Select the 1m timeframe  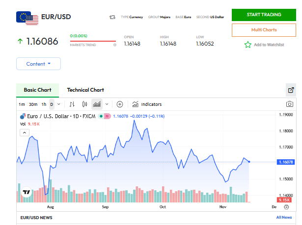(22, 104)
